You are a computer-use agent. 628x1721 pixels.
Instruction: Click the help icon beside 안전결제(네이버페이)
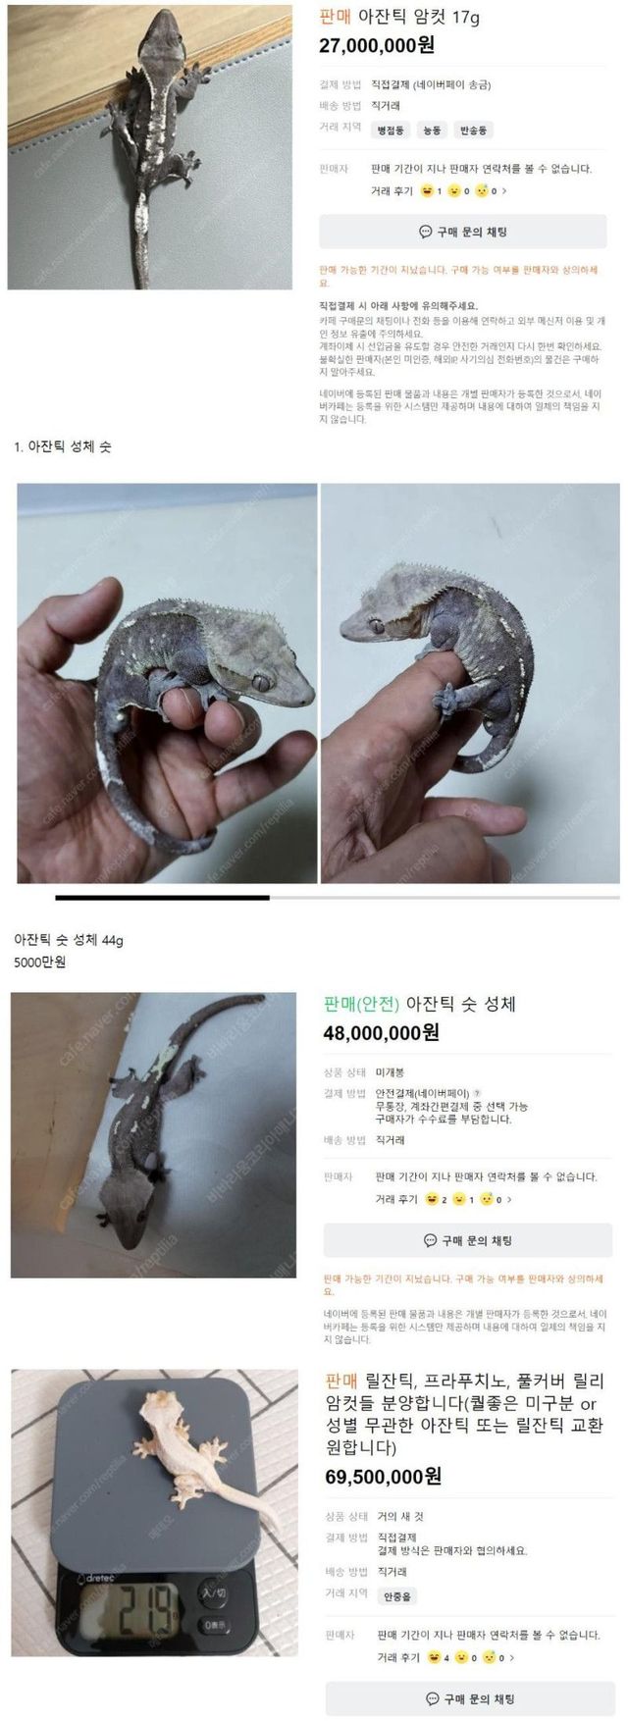[477, 1093]
